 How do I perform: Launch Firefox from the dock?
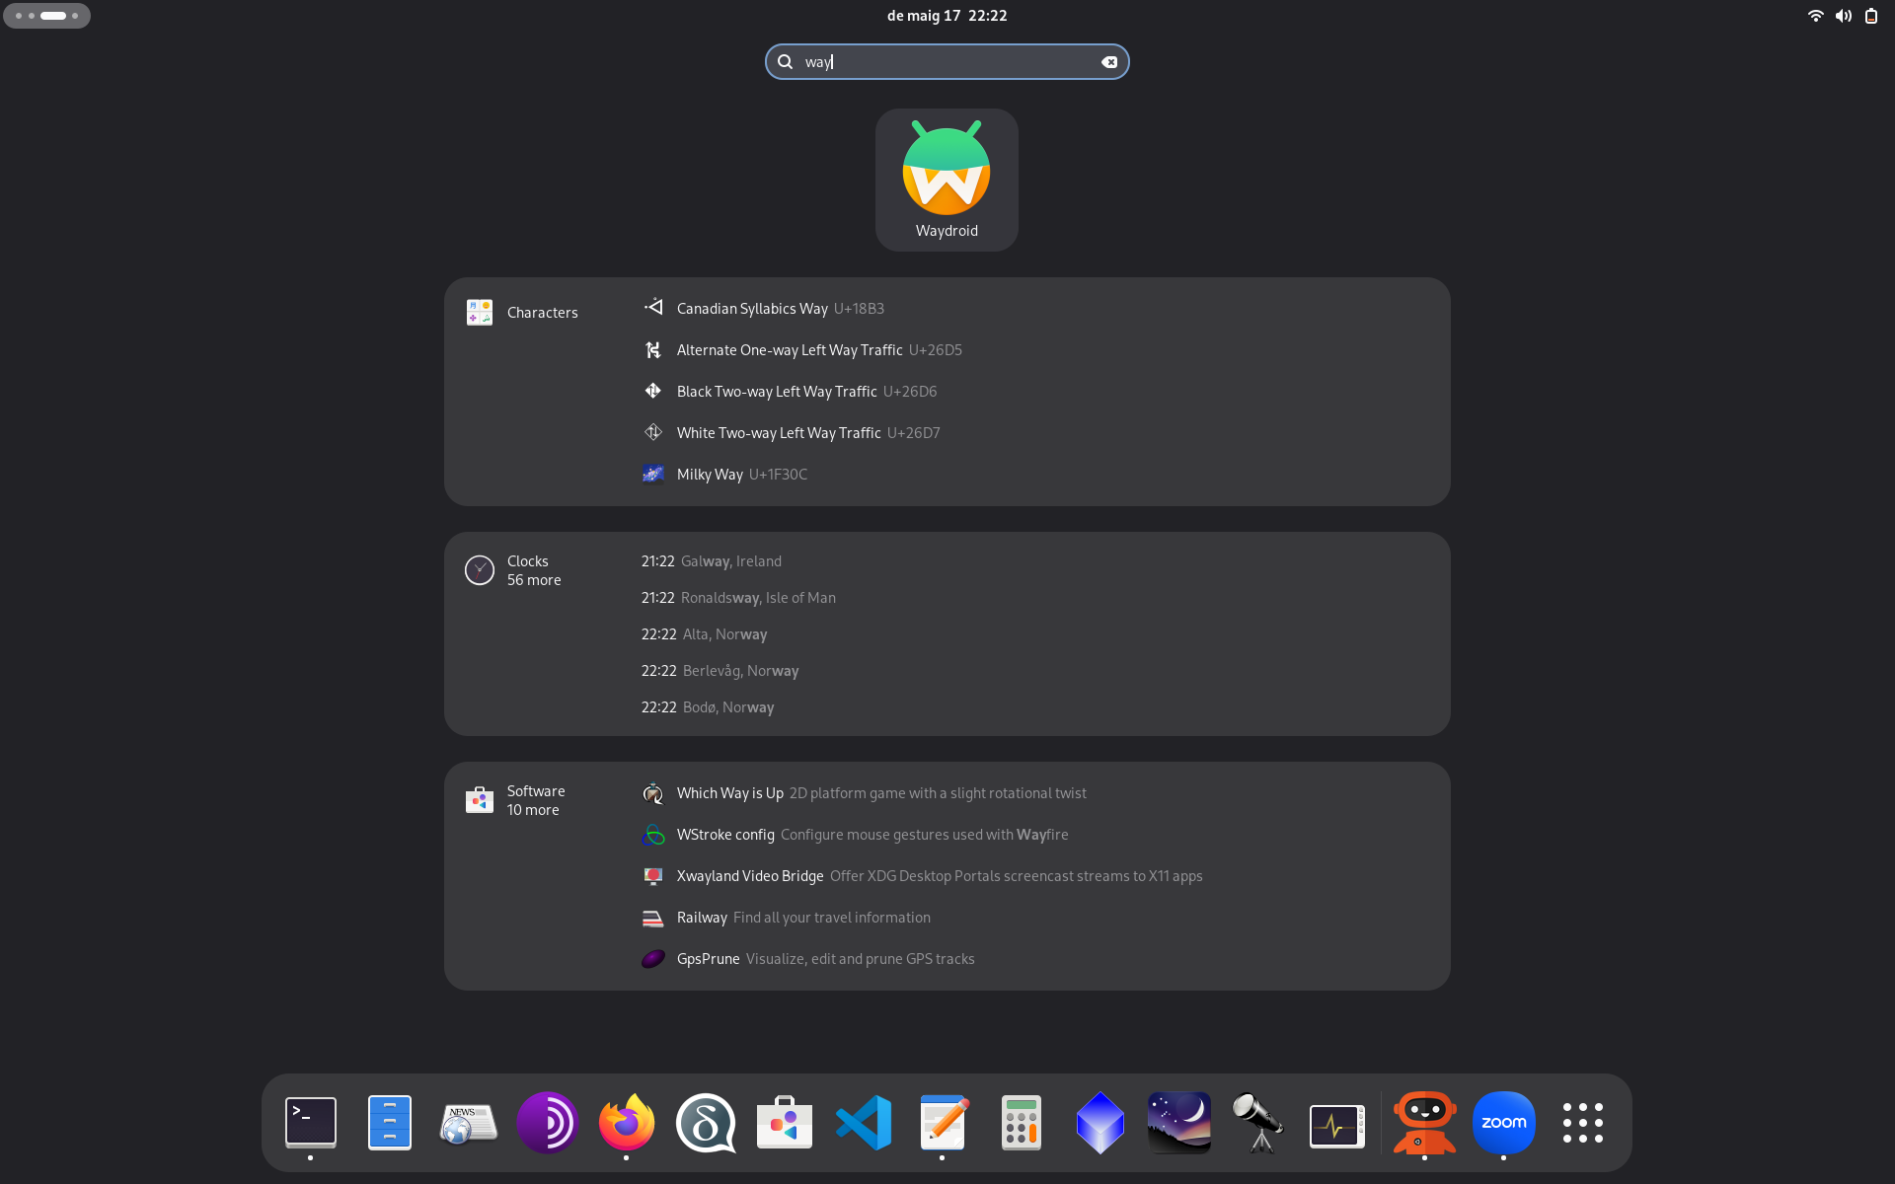click(x=627, y=1123)
